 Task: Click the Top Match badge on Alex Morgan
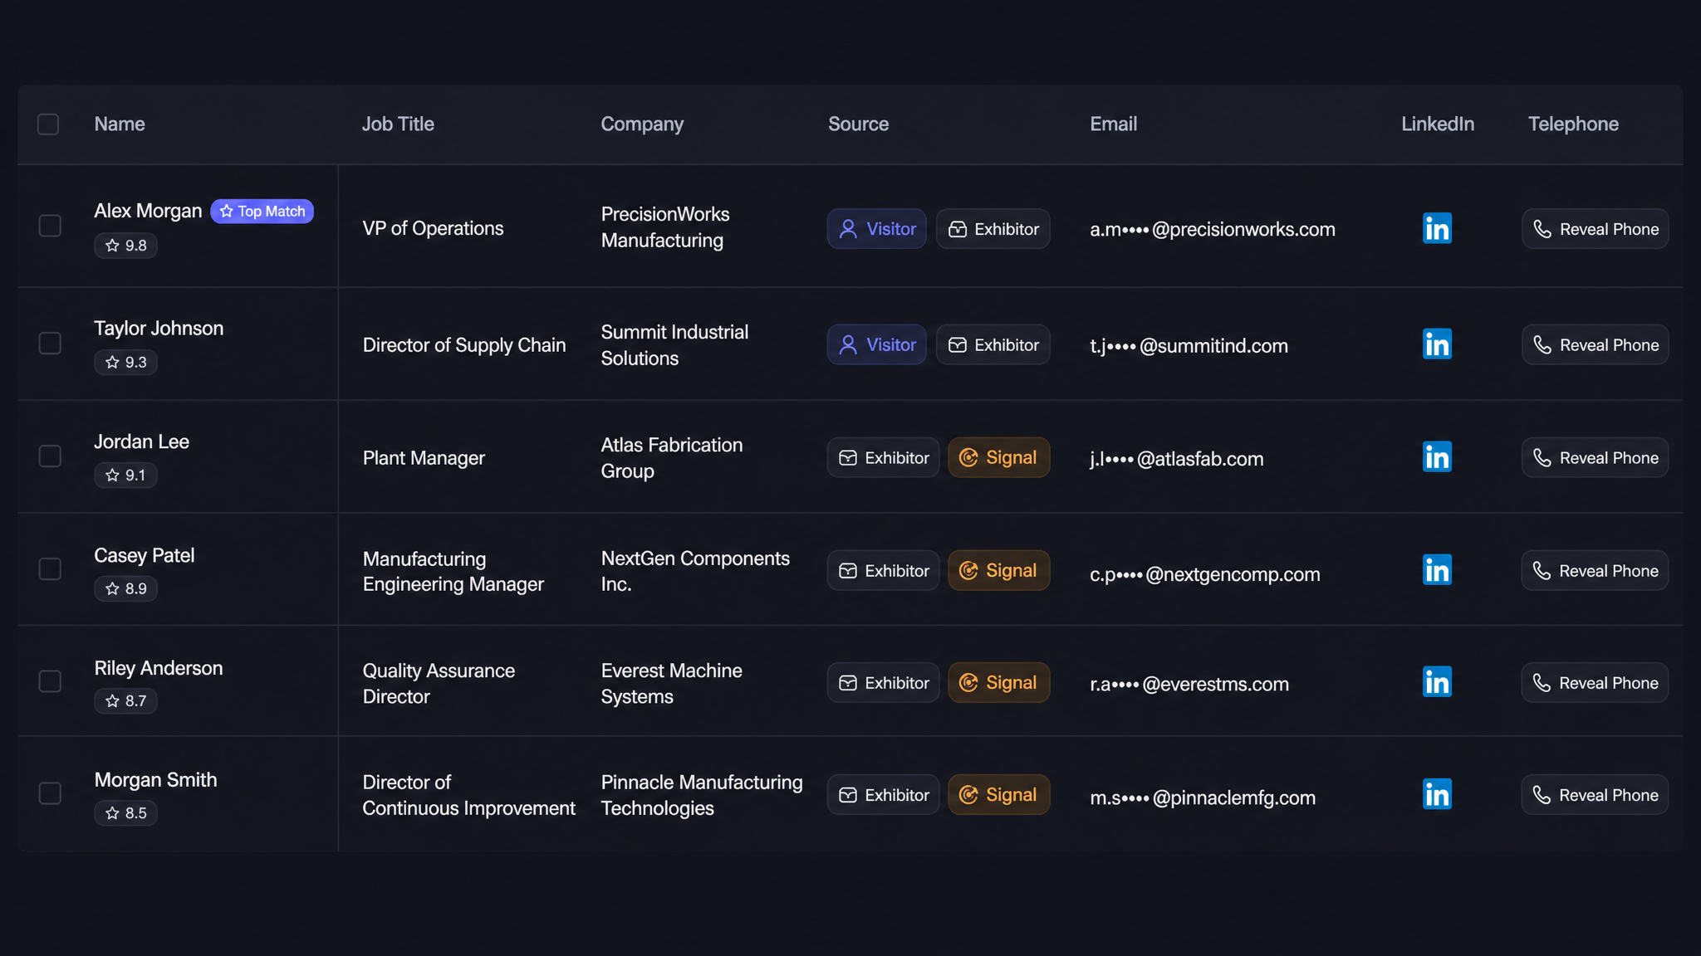pyautogui.click(x=262, y=211)
